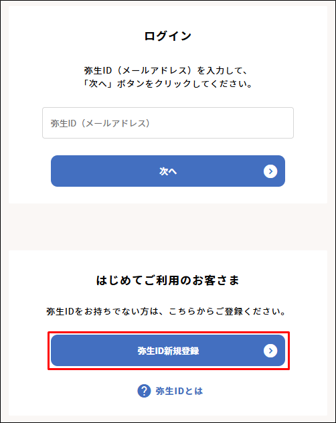Click the blue question mark help icon

[144, 391]
